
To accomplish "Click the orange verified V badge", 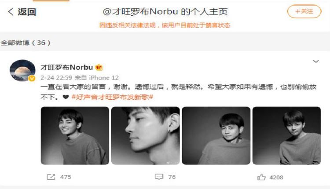I will pyautogui.click(x=32, y=78).
